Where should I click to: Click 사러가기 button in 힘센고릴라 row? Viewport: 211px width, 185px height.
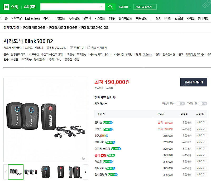click(x=201, y=175)
